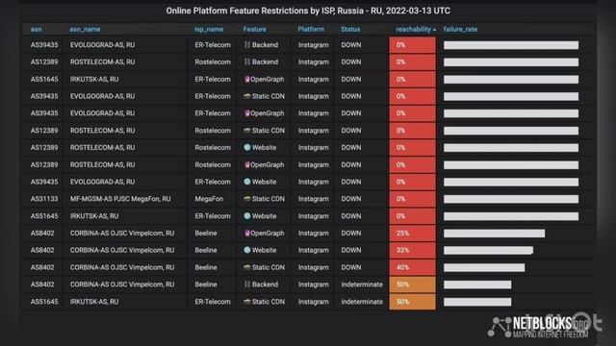Click indeterminate status in AS51645 IRKUTSK row
Image resolution: width=616 pixels, height=346 pixels.
(362, 302)
